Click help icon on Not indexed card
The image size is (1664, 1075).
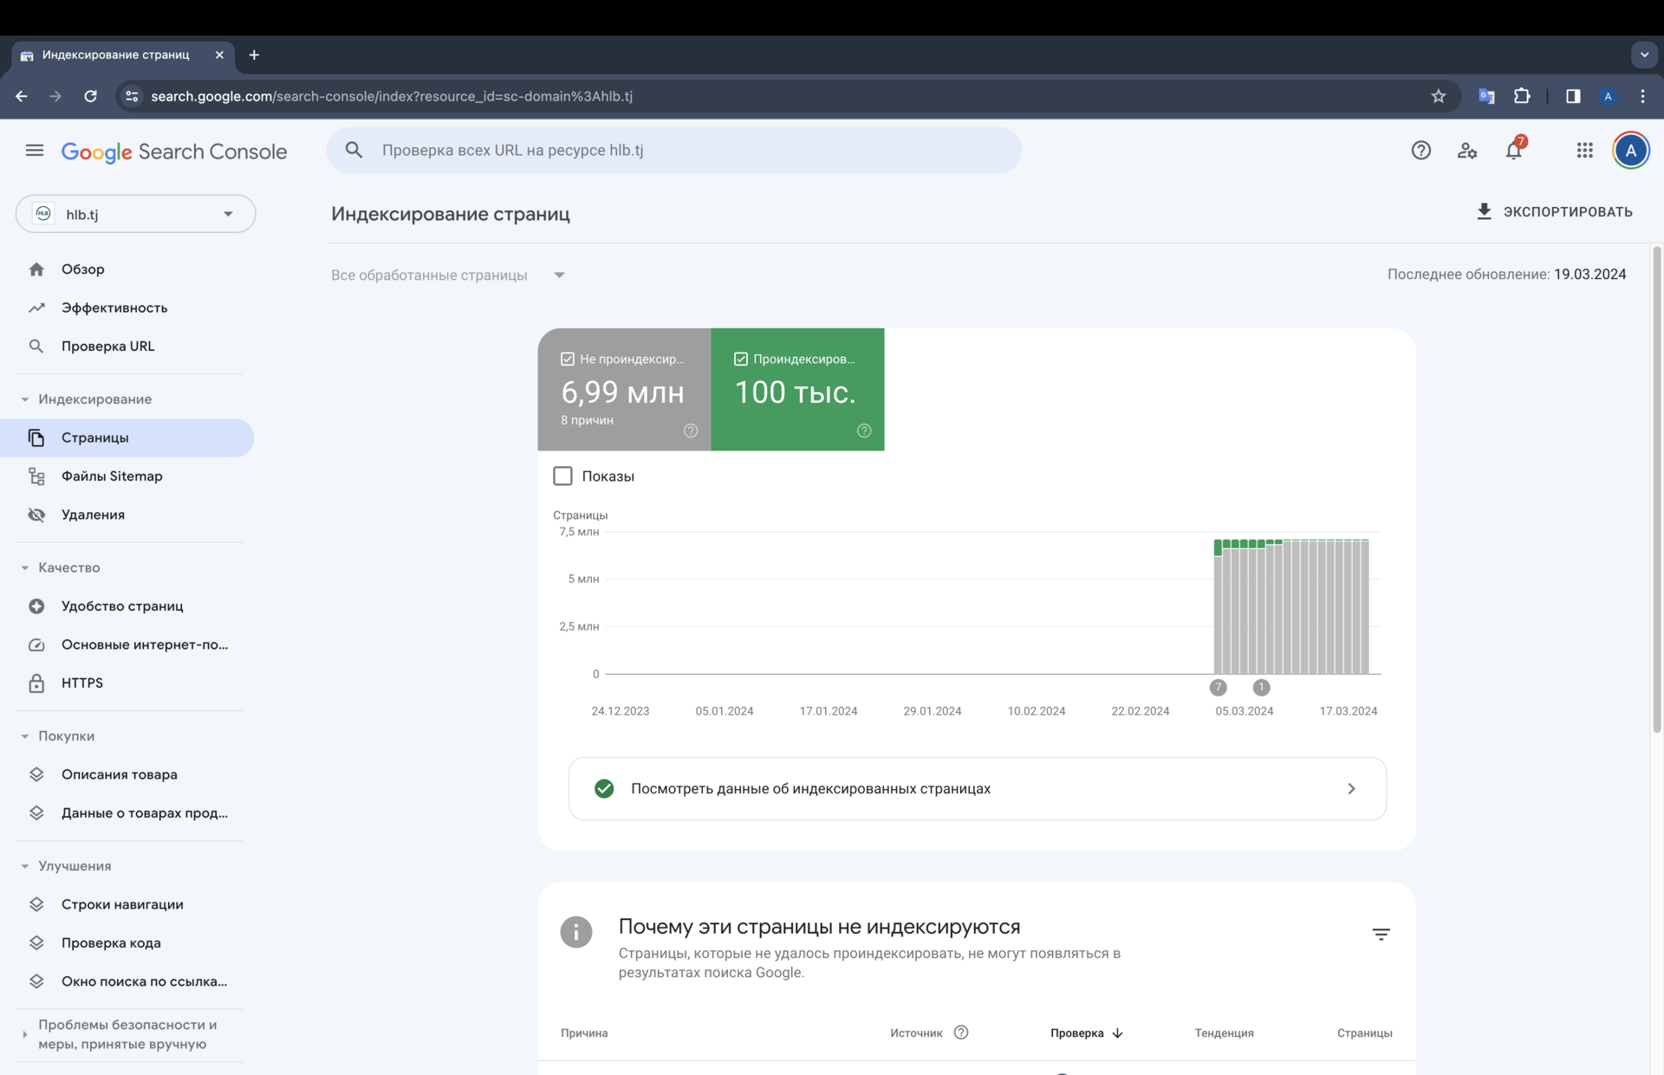pos(691,431)
